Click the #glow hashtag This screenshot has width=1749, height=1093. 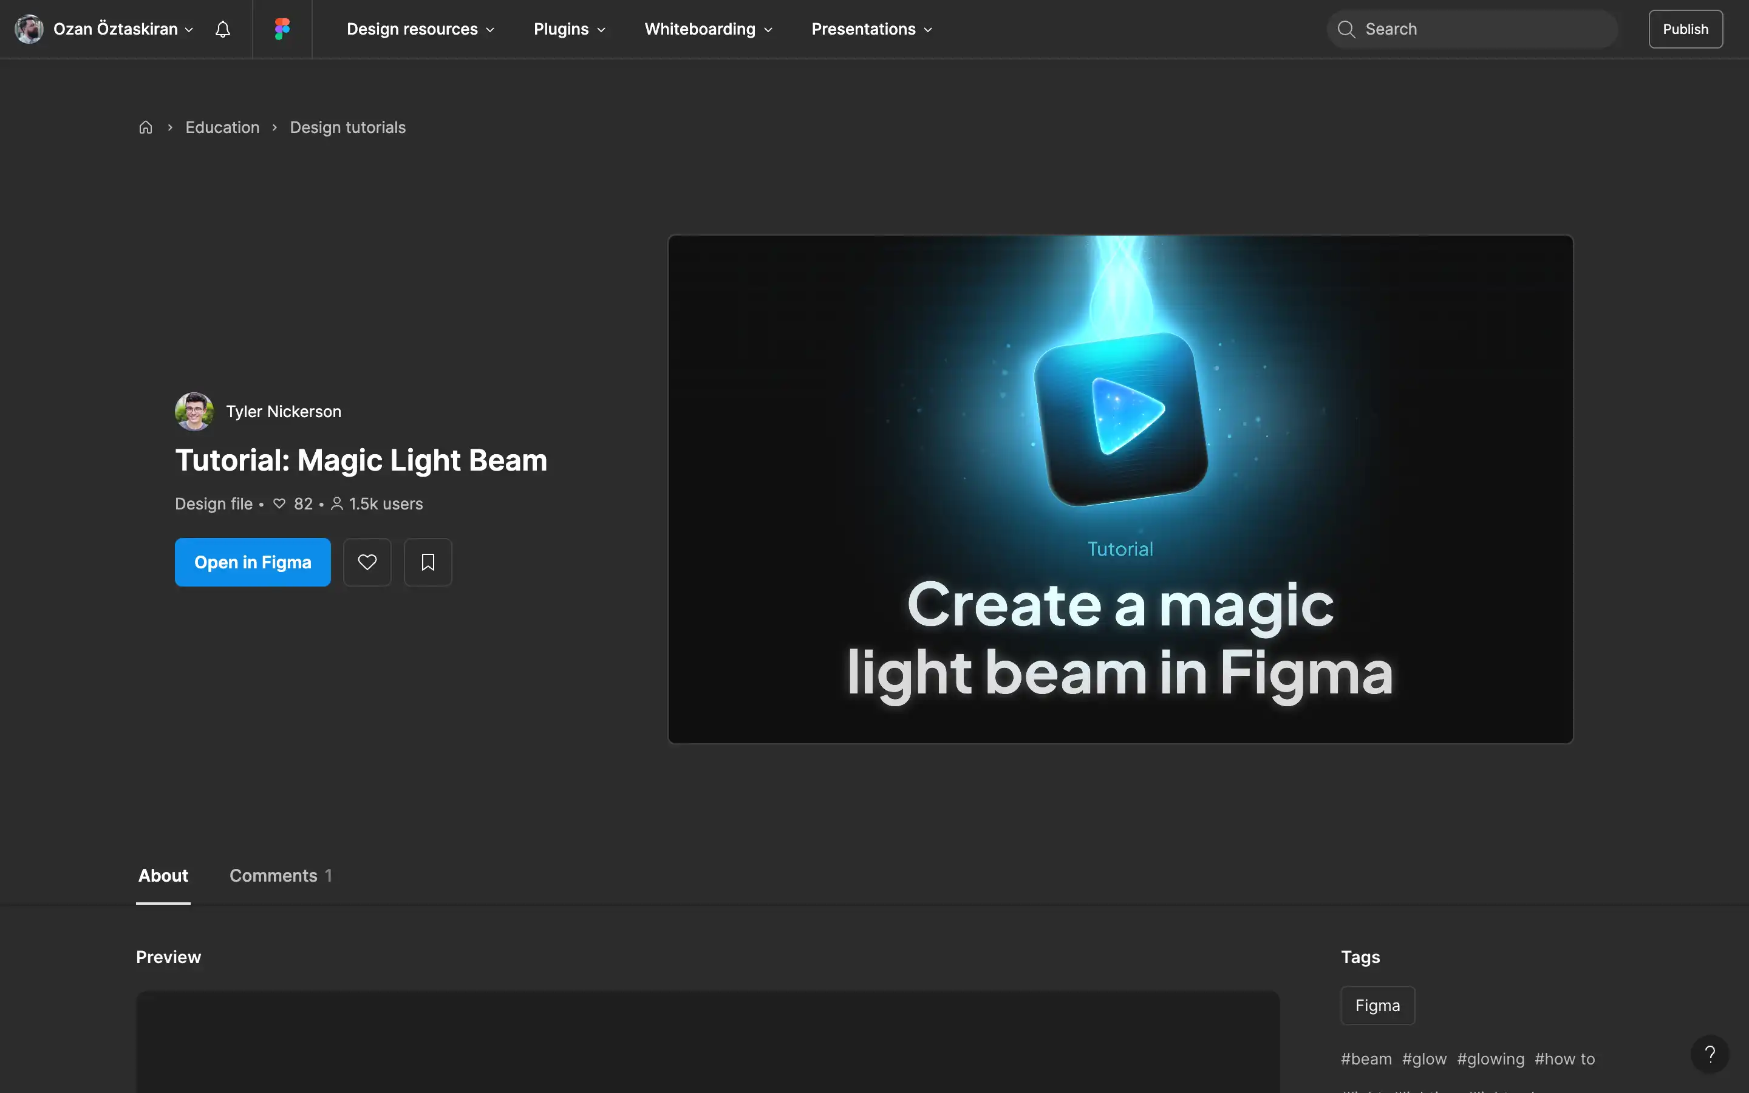1425,1059
